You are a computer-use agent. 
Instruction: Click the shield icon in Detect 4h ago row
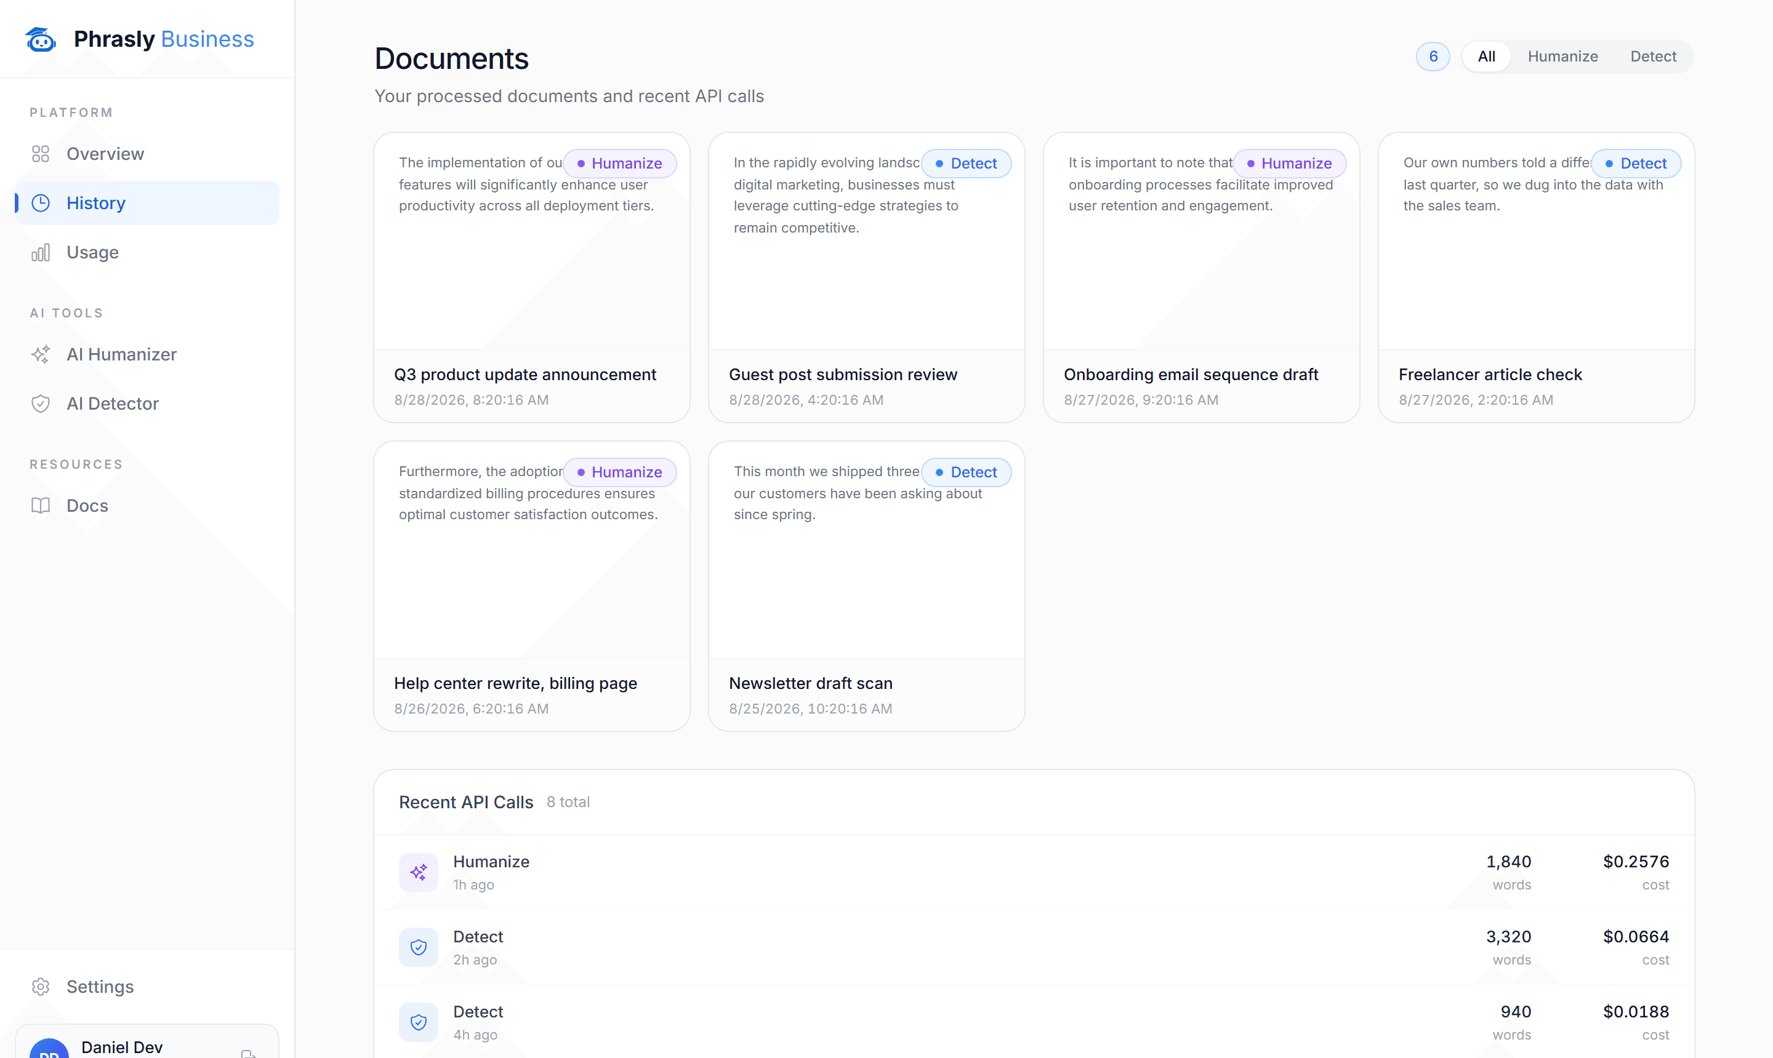coord(419,1022)
